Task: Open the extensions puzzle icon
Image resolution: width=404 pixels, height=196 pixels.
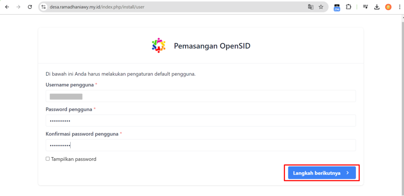Action: (348, 7)
